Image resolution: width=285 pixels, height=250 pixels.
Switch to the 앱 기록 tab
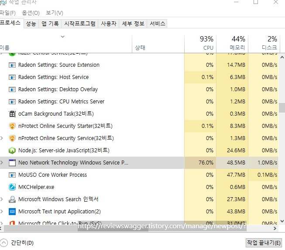point(50,24)
